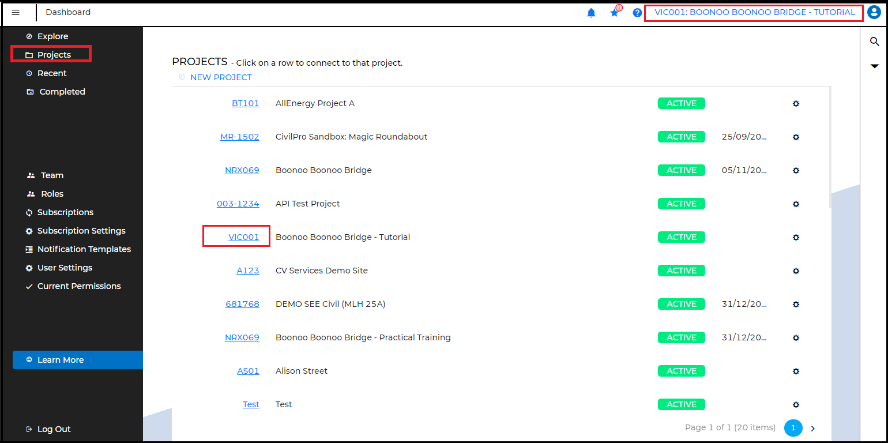Viewport: 888px width, 443px height.
Task: Click the Learn More button
Action: tap(61, 360)
